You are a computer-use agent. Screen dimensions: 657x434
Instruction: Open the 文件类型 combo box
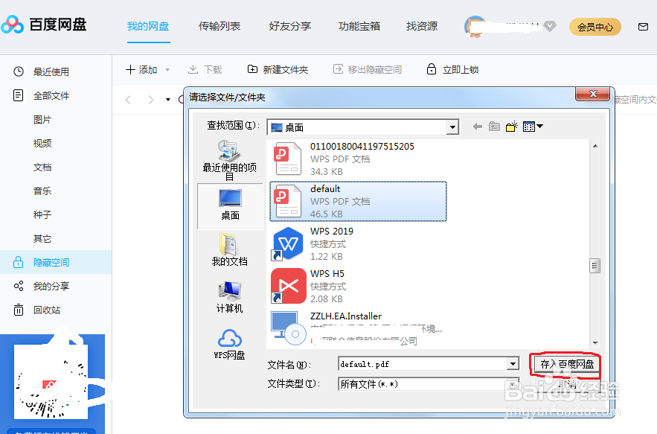429,383
